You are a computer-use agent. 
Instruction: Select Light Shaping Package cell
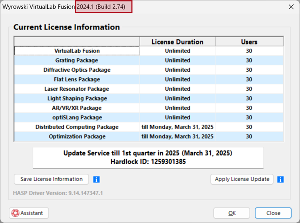click(77, 98)
